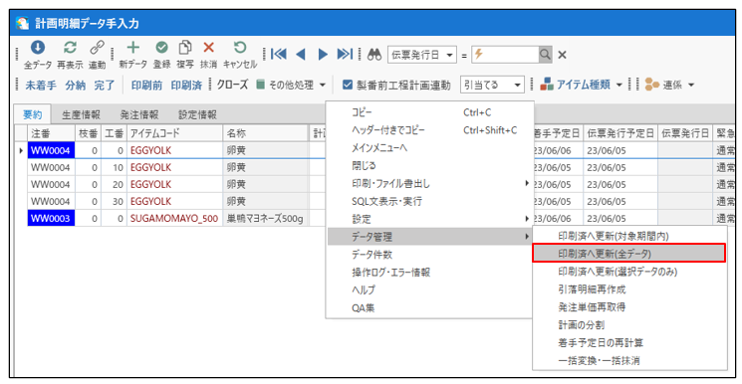Viewport: 742px width, 384px height.
Task: Click magnifier icon in search field
Action: [545, 55]
